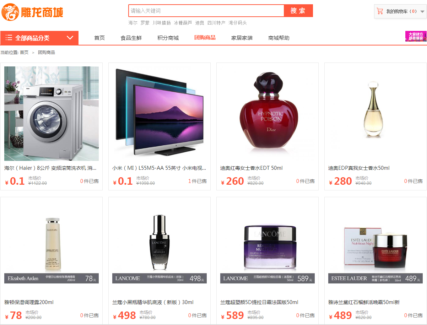Image resolution: width=427 pixels, height=325 pixels.
Task: Open the shopping cart icon
Action: tap(380, 11)
